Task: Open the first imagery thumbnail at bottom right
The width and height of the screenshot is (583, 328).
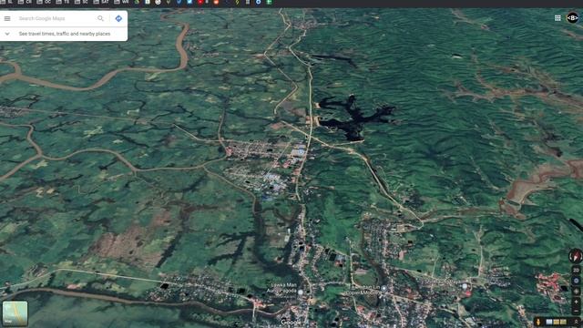Action: point(549,322)
